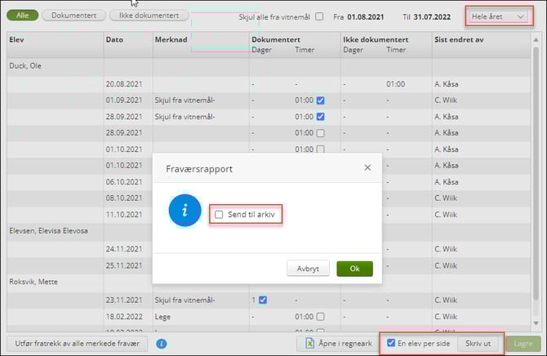Open the Hele året period dropdown
This screenshot has width=547, height=356.
pos(497,16)
